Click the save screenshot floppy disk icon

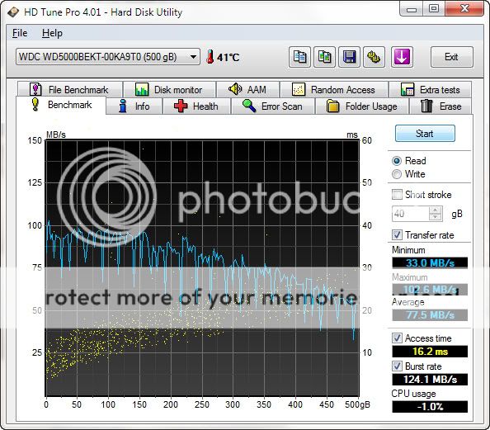[x=349, y=57]
